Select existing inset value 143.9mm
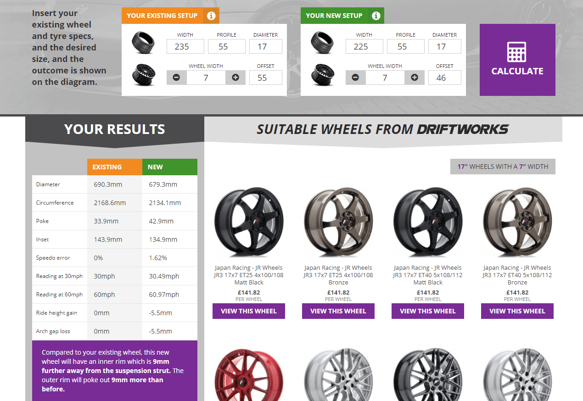Image resolution: width=583 pixels, height=401 pixels. coord(108,239)
